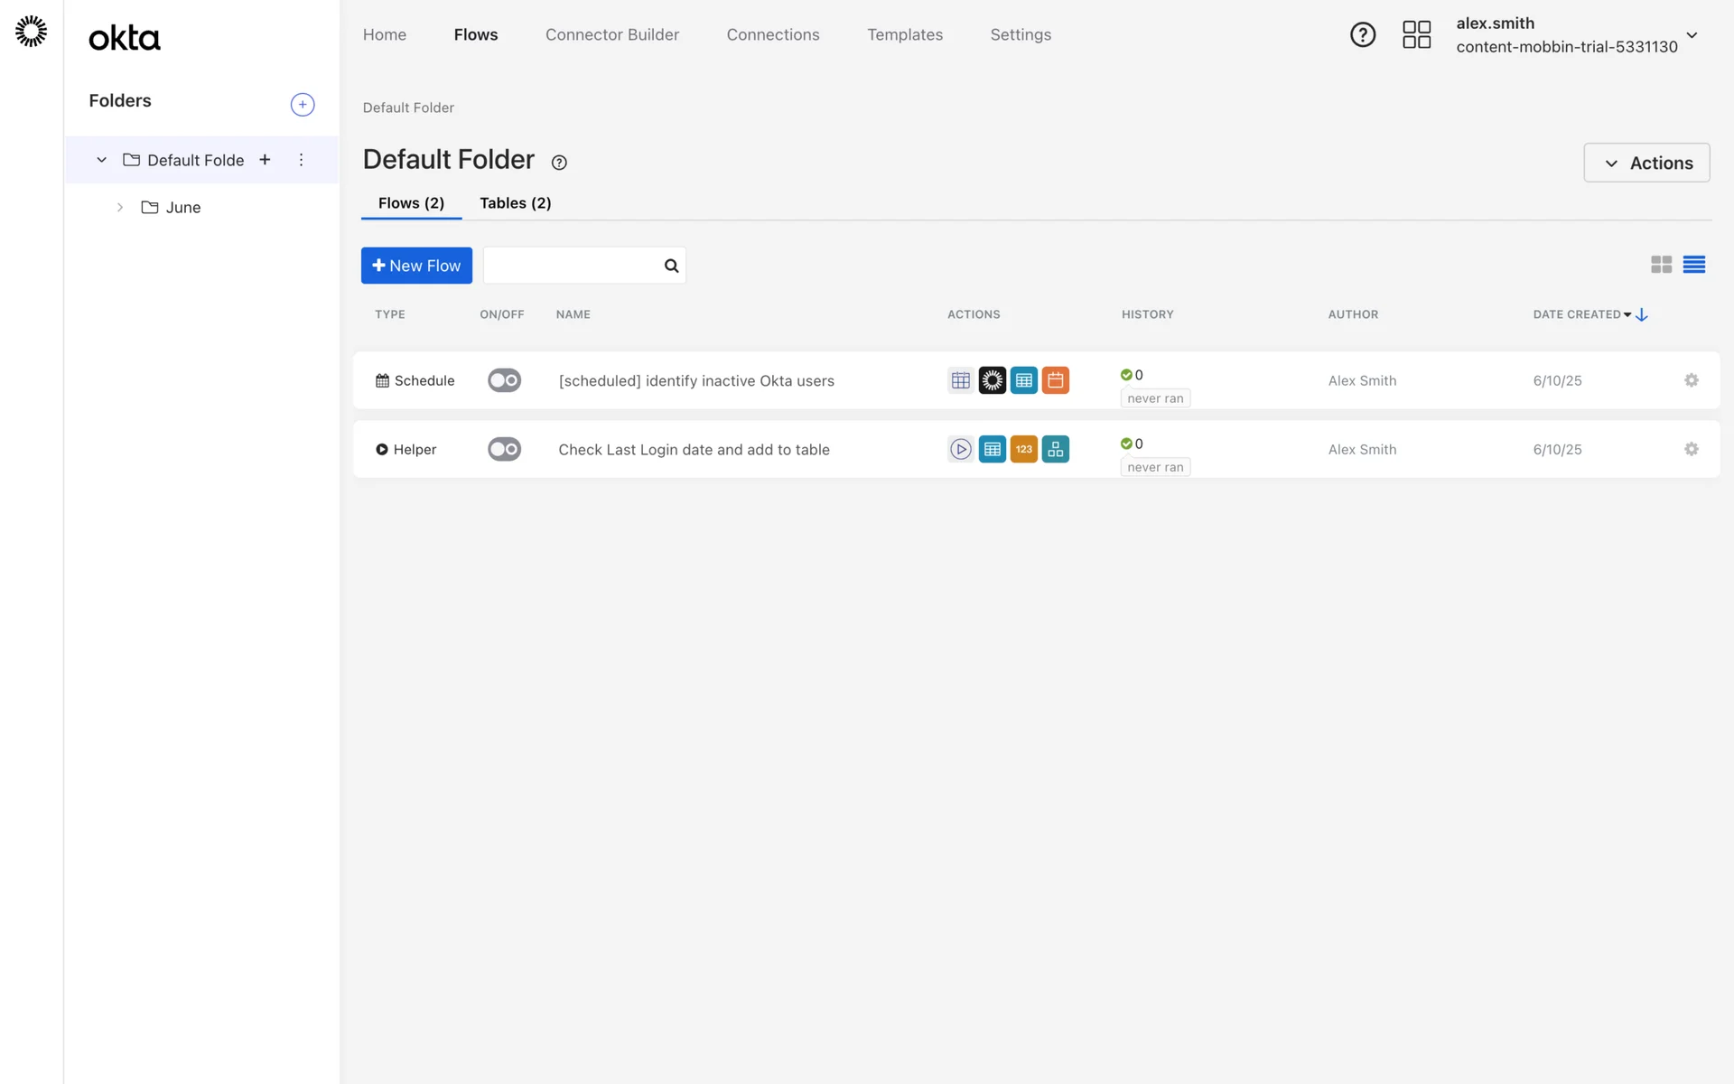Screen dimensions: 1734x1084
Task: Click the New Flow button
Action: point(416,266)
